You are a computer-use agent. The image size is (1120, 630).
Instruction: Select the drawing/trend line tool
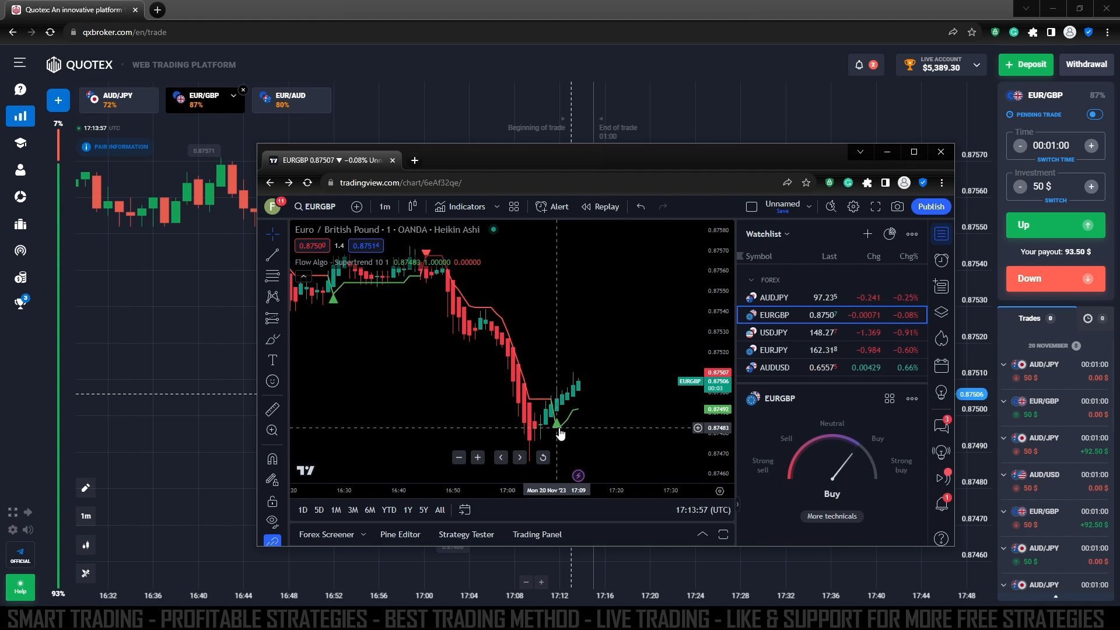click(272, 254)
